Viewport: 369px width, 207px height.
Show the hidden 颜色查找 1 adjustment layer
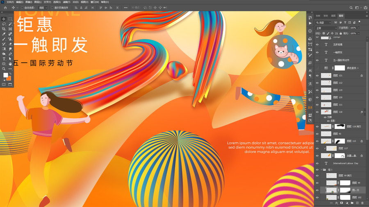coord(317,68)
